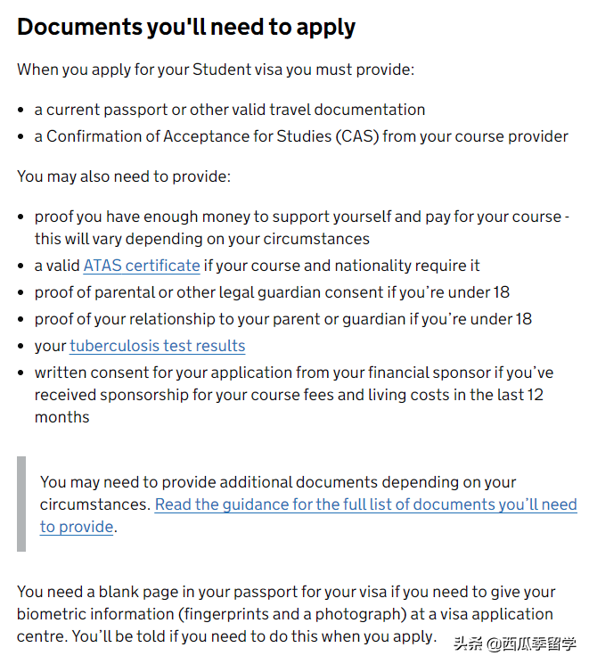Open the ATAS certificate link
The width and height of the screenshot is (589, 664).
pyautogui.click(x=141, y=266)
